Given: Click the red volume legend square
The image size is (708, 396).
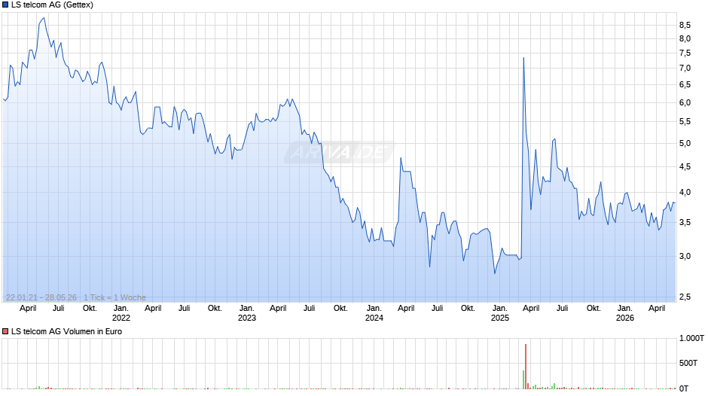Looking at the screenshot, I should [x=5, y=331].
